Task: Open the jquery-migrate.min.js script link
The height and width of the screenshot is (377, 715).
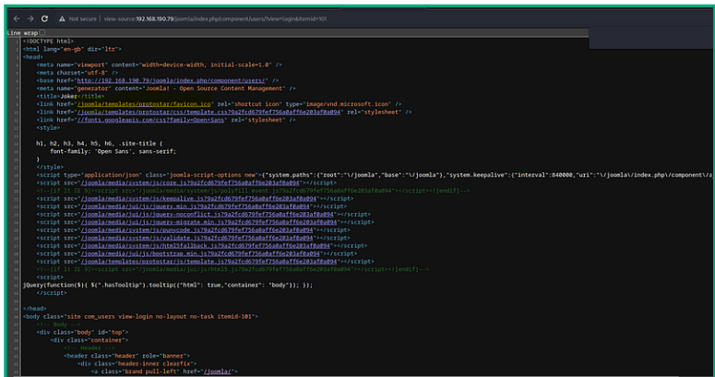Action: point(209,222)
